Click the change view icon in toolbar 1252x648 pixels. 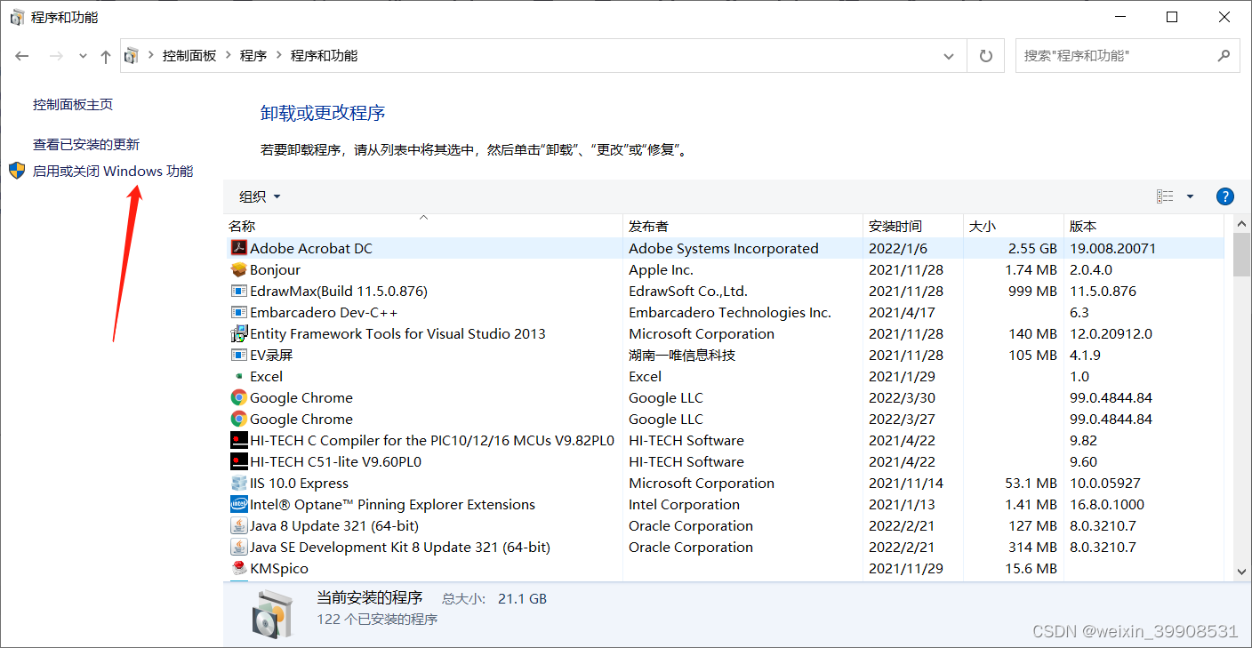click(1165, 196)
